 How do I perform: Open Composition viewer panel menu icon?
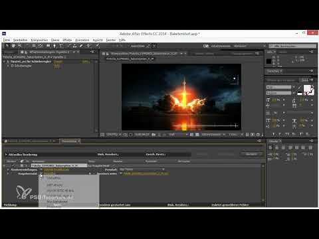pyautogui.click(x=257, y=54)
